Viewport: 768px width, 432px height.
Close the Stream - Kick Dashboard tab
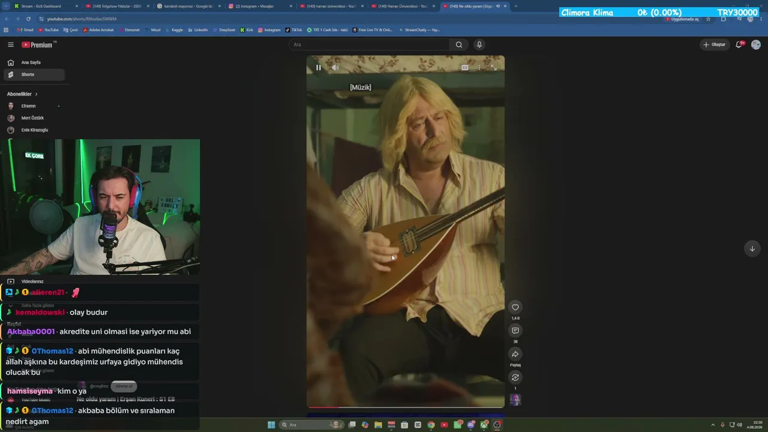77,6
